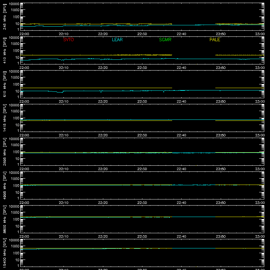Click the 10 y-tick on 1415 MHz panel
The height and width of the screenshot is (270, 270).
coord(17,125)
